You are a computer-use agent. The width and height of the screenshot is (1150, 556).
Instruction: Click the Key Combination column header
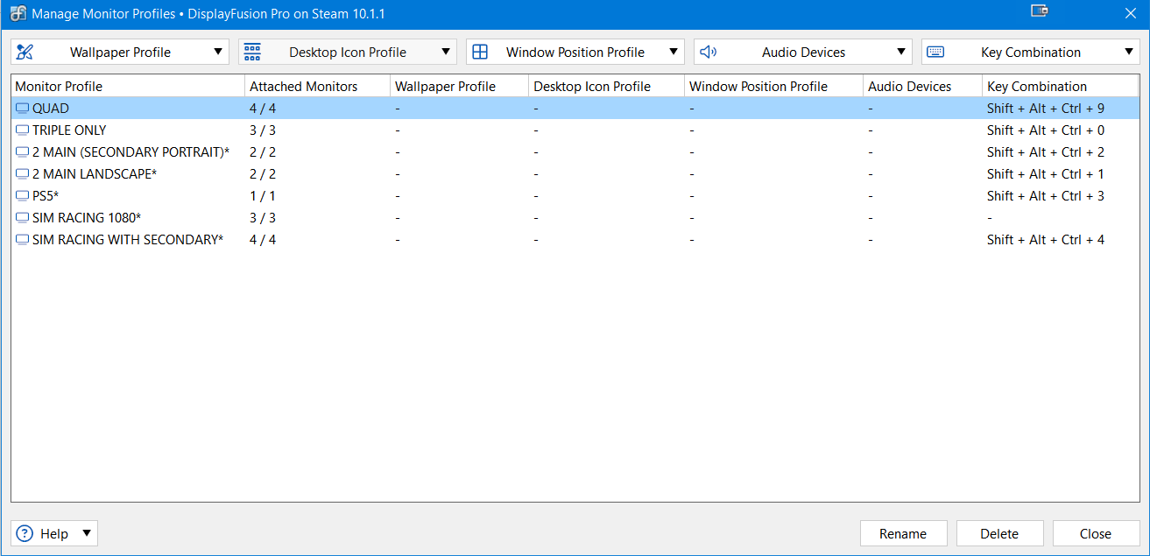click(x=1061, y=86)
